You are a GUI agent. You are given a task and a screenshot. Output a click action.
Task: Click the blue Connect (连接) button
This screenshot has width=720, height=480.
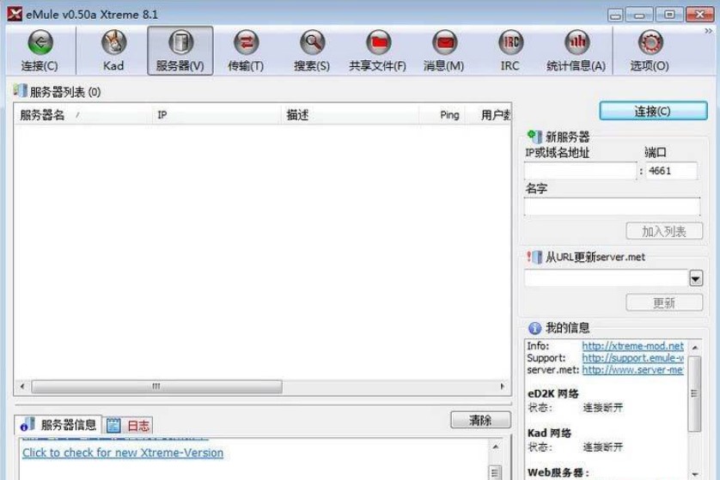(653, 111)
